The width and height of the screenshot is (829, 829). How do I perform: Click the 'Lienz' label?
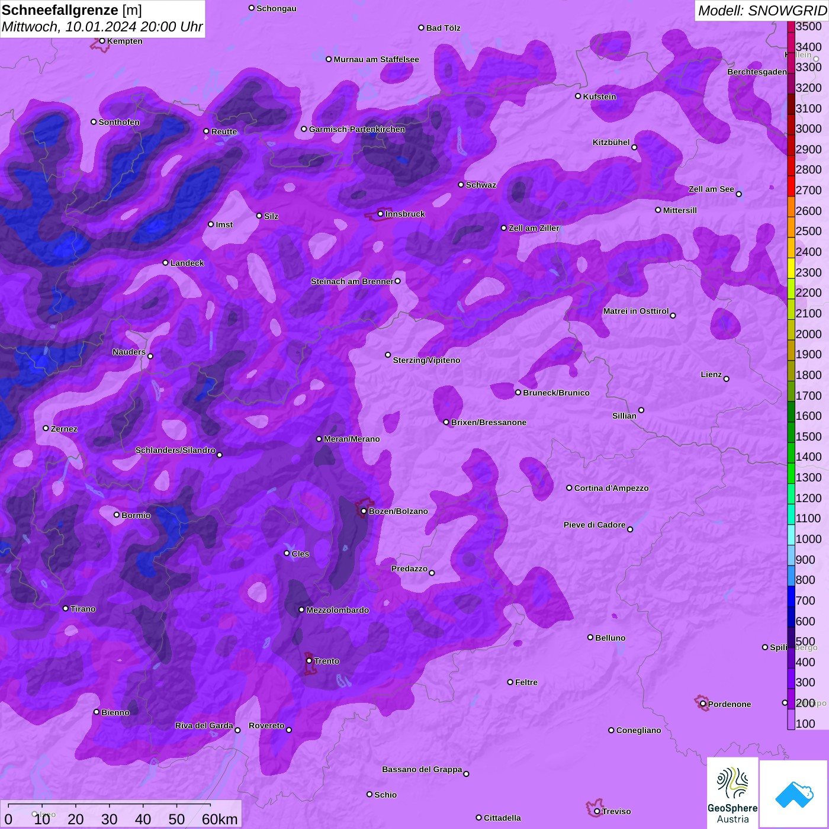[711, 374]
